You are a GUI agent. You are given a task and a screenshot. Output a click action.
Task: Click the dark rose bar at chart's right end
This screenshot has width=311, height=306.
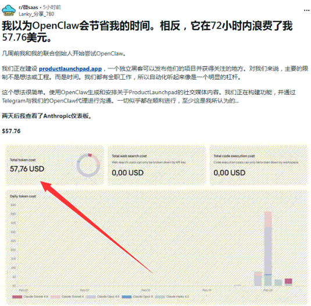tap(288, 282)
